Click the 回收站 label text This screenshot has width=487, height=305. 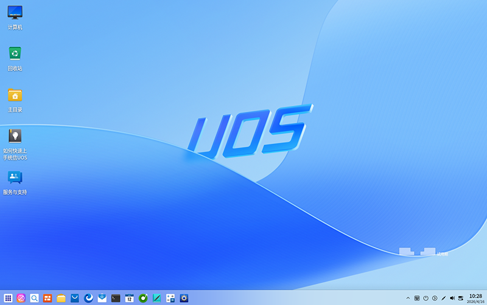click(x=15, y=69)
